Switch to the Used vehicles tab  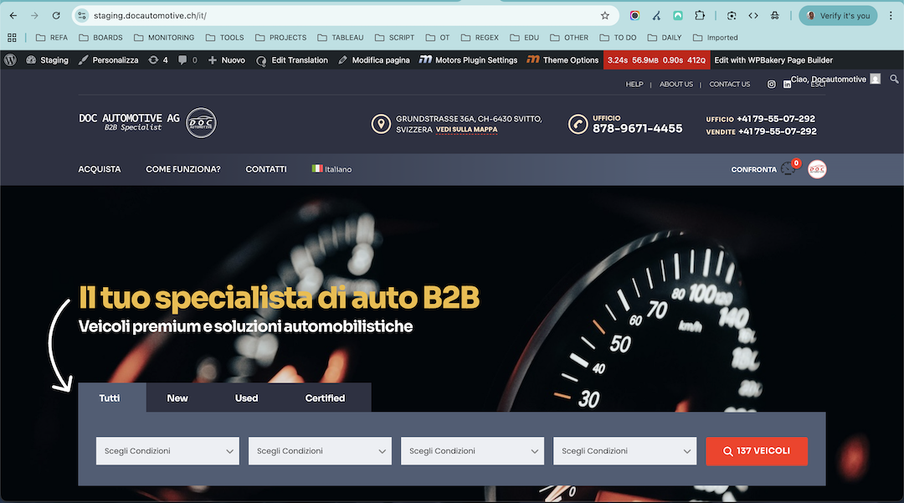[x=246, y=398]
